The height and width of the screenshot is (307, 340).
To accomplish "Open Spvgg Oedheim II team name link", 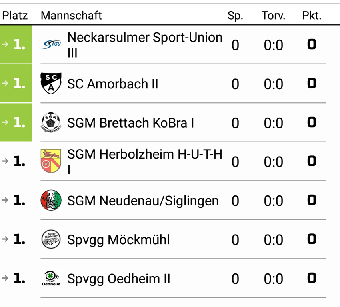I will point(119,278).
